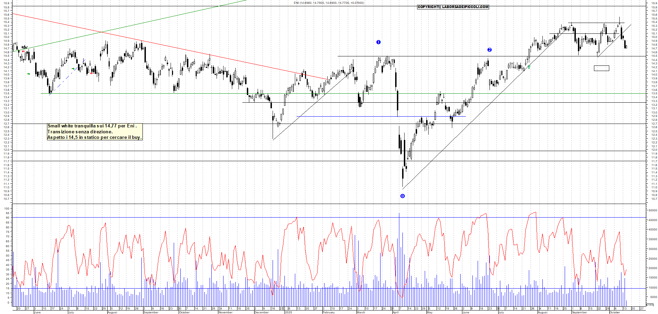658x314 pixels.
Task: Select the ENI ticker header text
Action: [x=329, y=3]
